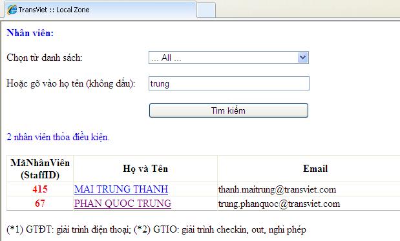Open the employee list dropdown arrow
The height and width of the screenshot is (241, 400).
[303, 58]
